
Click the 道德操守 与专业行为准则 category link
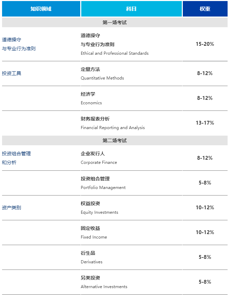(19, 44)
